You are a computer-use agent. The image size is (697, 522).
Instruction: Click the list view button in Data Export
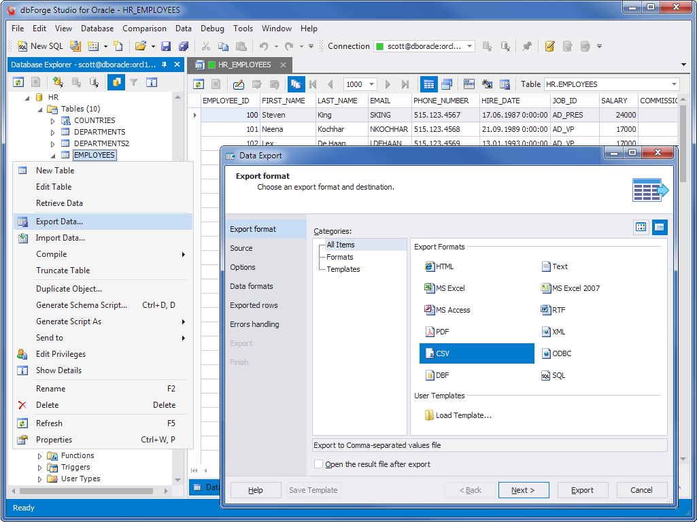pyautogui.click(x=660, y=227)
